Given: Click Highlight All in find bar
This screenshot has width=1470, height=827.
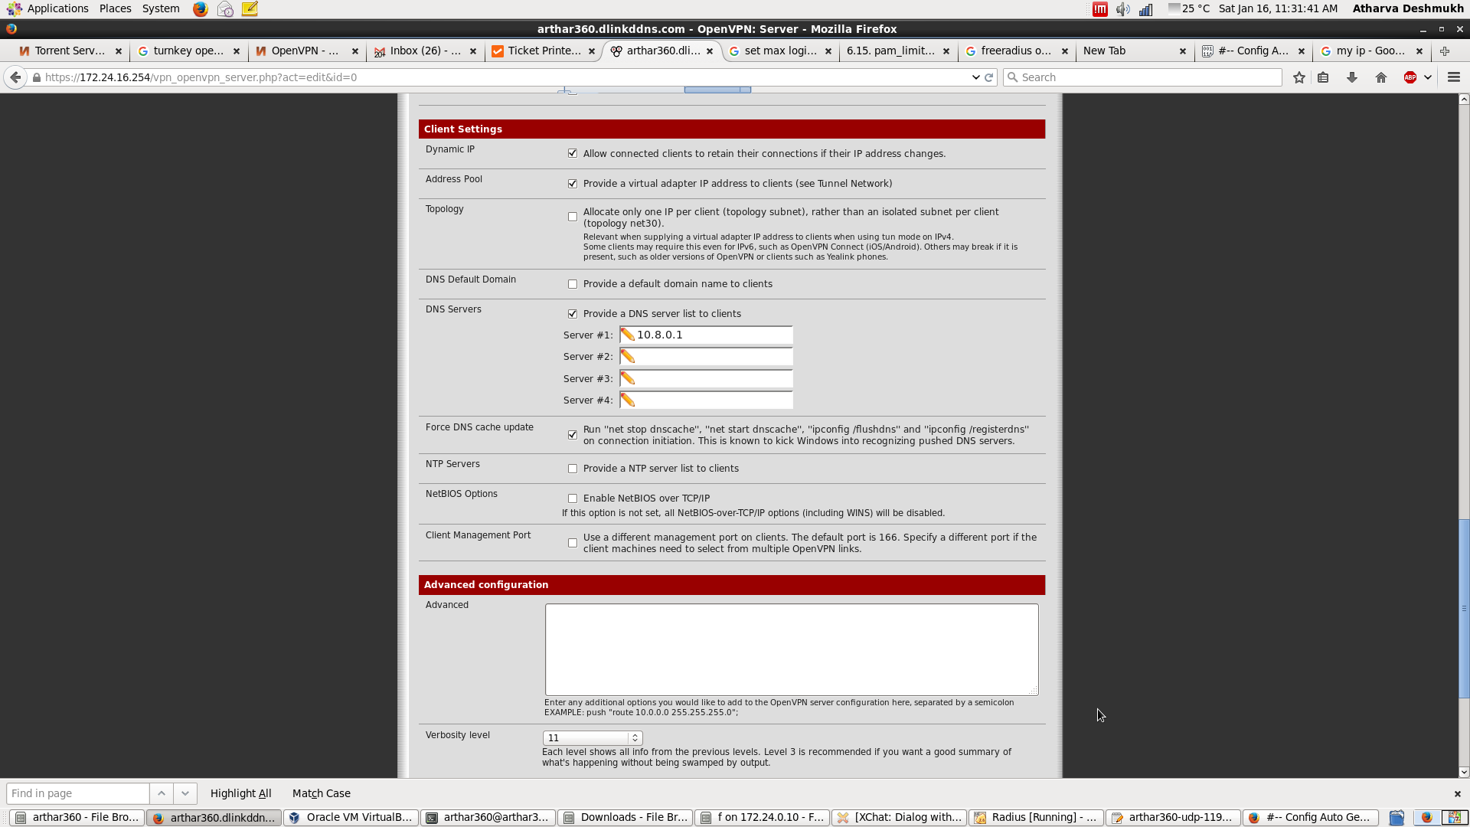Looking at the screenshot, I should click(241, 793).
